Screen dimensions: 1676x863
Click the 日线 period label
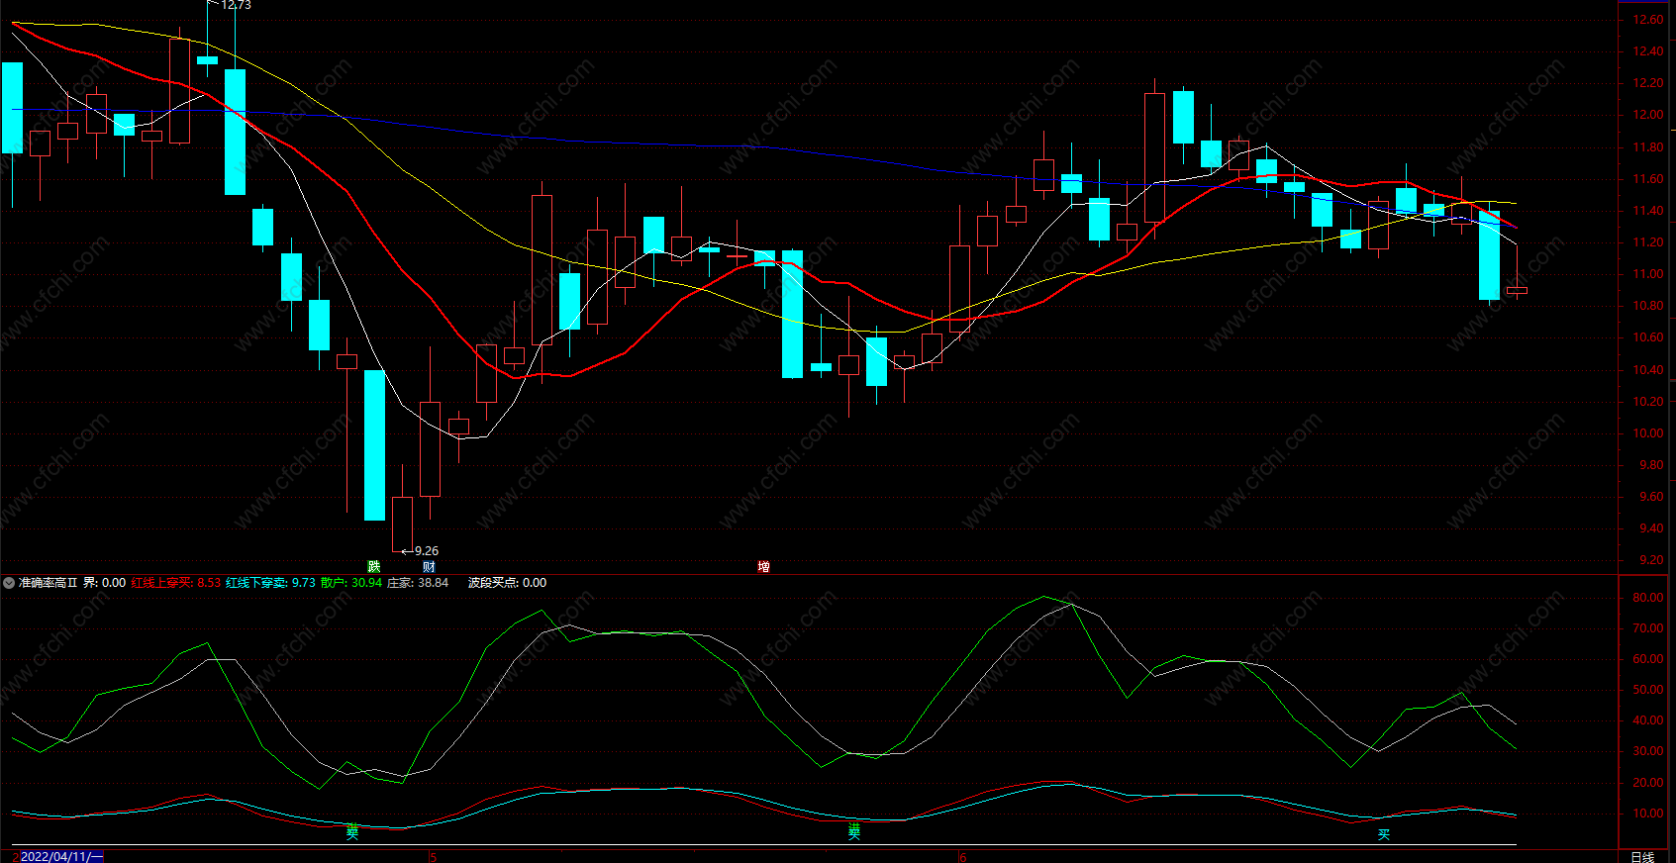tap(1642, 856)
